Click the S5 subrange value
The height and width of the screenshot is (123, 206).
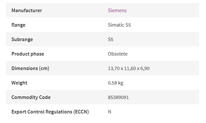tap(110, 39)
